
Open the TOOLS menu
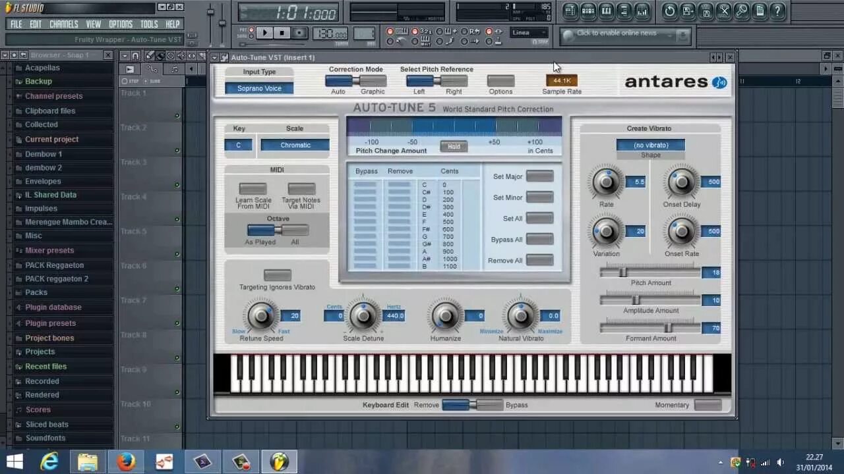(148, 24)
